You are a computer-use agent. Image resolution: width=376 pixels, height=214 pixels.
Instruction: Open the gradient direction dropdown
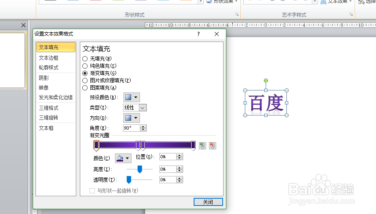[x=132, y=118]
